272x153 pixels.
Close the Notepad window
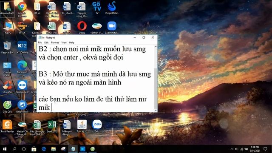point(153,37)
